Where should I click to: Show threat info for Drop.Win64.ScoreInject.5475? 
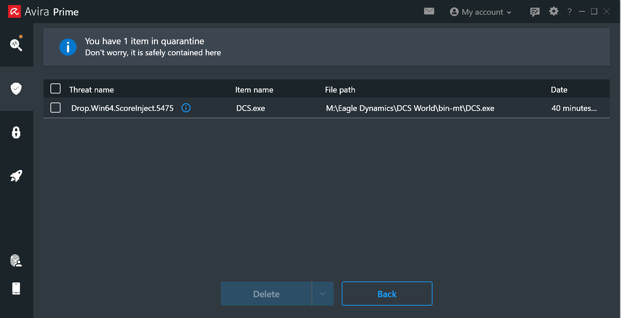click(186, 108)
